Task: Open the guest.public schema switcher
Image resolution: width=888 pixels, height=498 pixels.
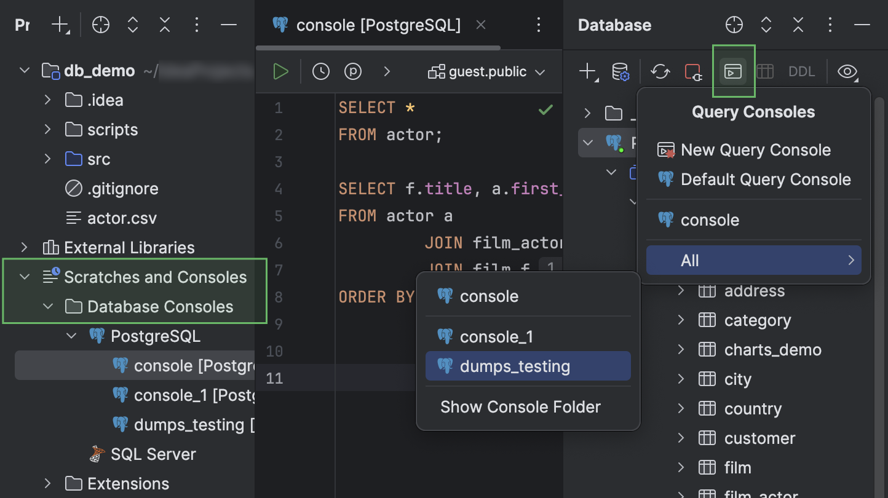Action: [x=486, y=71]
